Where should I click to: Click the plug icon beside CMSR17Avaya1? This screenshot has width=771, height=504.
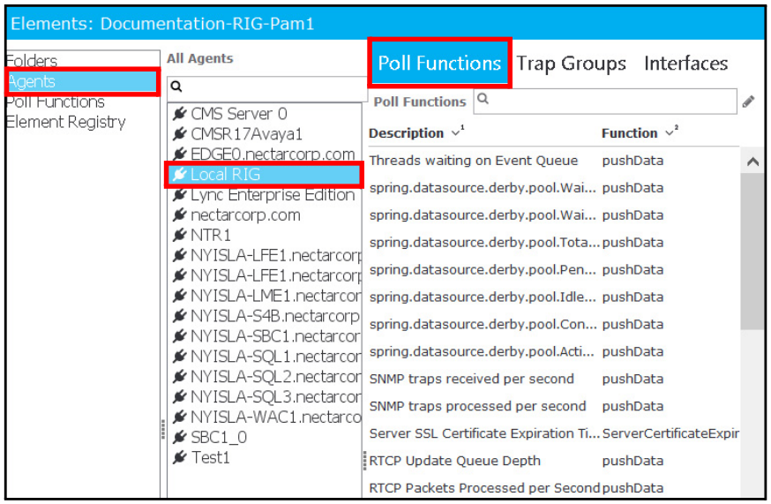(179, 134)
